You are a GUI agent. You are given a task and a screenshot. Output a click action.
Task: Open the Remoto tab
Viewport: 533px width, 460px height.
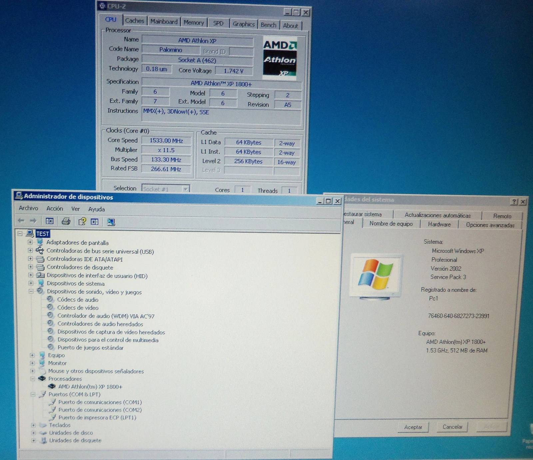tap(502, 216)
